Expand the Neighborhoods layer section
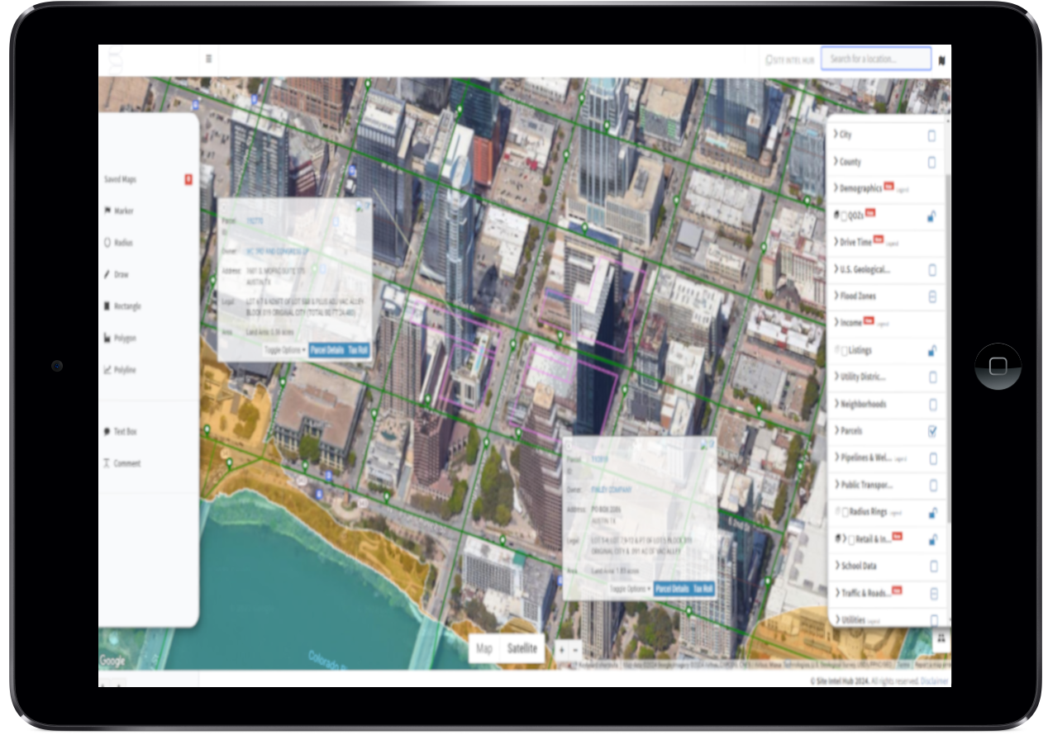The width and height of the screenshot is (1048, 735). click(x=860, y=405)
